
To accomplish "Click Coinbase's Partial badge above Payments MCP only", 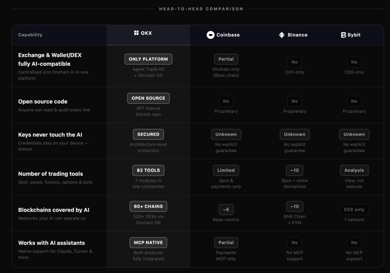I will 226,242.
